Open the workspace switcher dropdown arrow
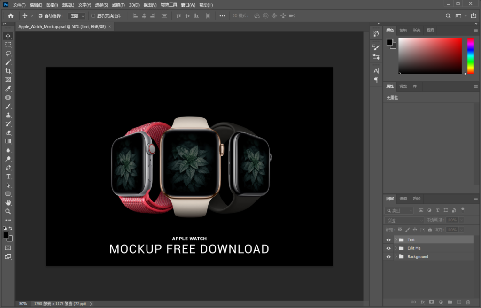This screenshot has height=308, width=481. pyautogui.click(x=465, y=16)
